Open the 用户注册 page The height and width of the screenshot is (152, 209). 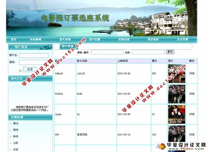[94, 39]
